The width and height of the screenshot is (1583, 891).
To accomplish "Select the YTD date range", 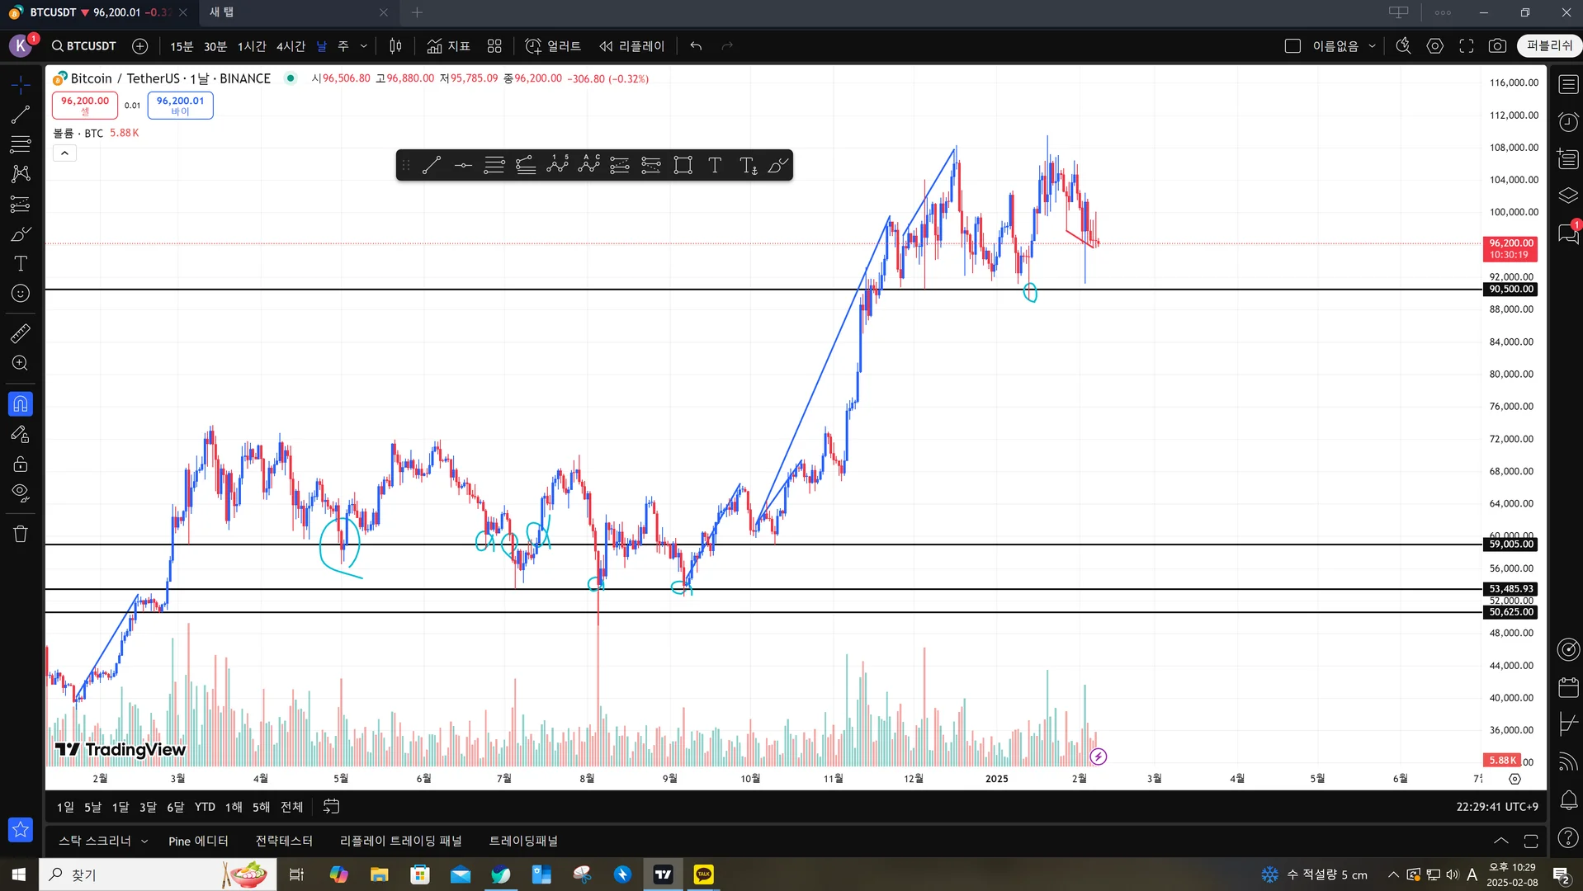I will [205, 807].
